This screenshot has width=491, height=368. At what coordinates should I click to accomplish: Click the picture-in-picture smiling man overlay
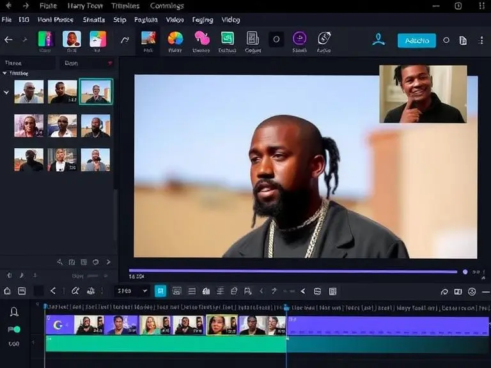coord(423,94)
